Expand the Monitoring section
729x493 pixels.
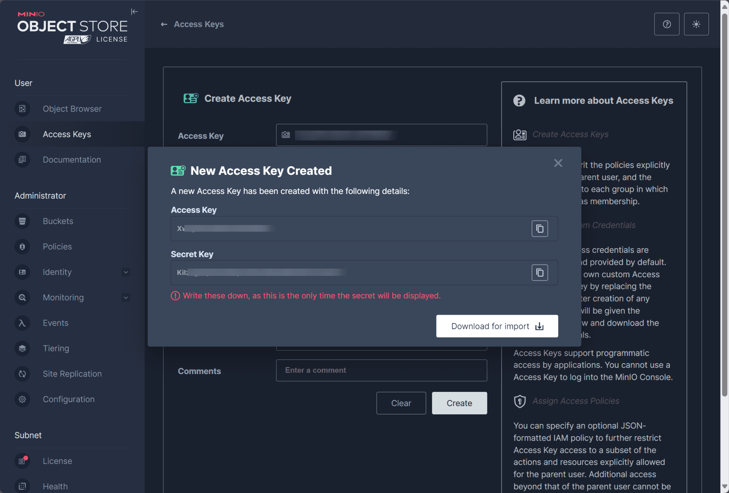click(x=126, y=297)
